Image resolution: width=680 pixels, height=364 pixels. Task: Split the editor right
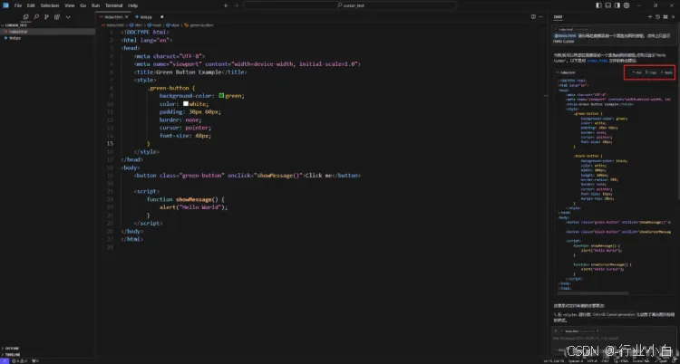[533, 17]
